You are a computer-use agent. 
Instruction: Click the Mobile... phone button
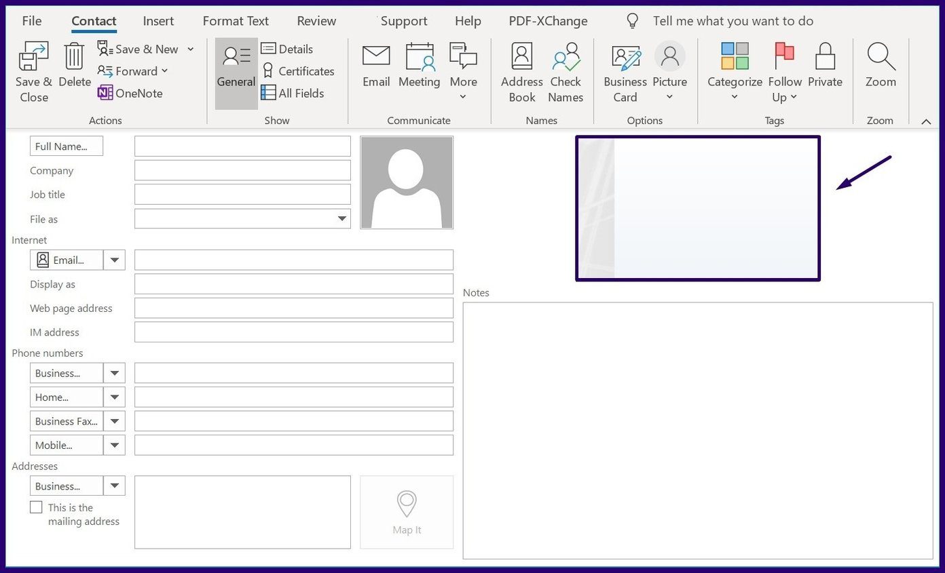click(x=67, y=446)
